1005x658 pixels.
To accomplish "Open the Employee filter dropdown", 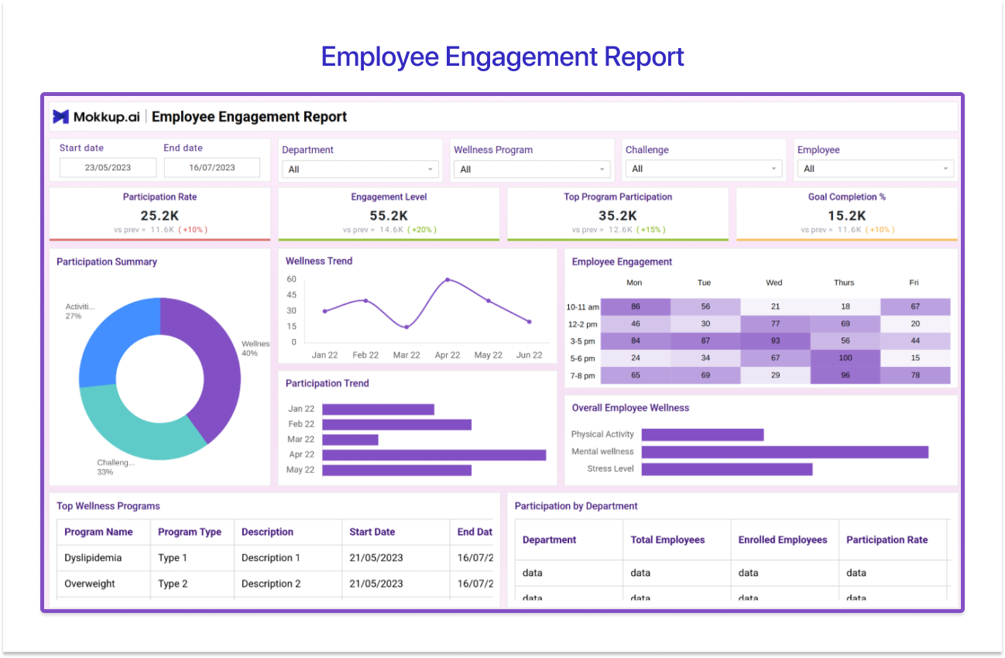I will (876, 170).
